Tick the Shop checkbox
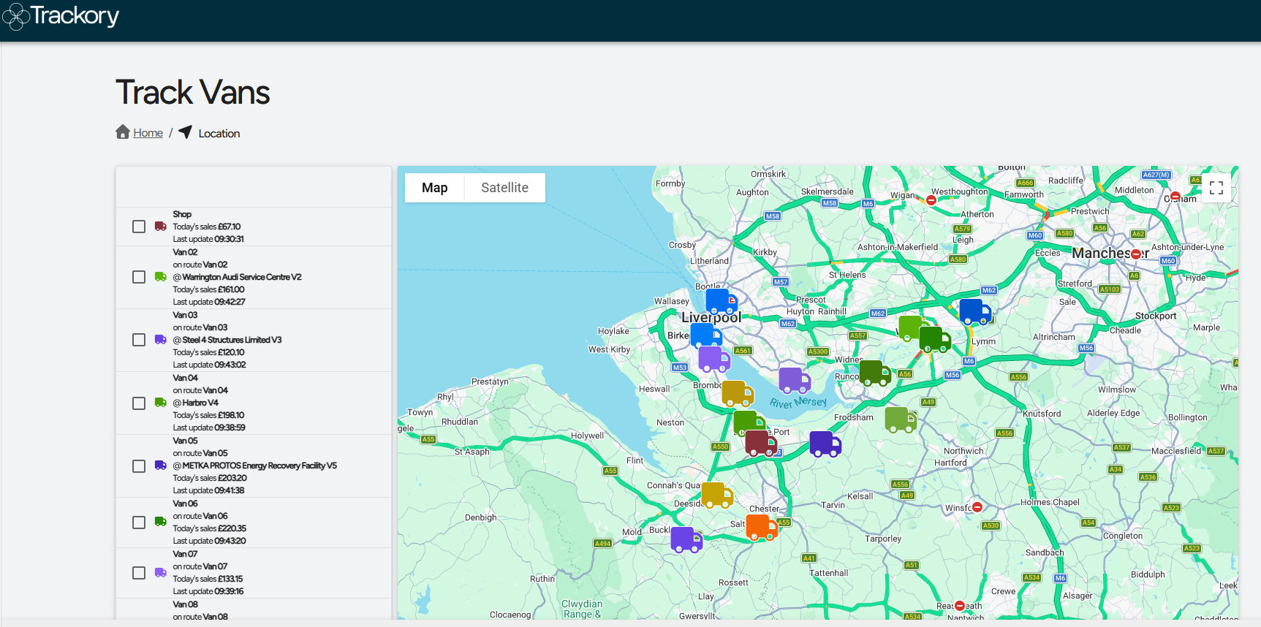 click(139, 227)
